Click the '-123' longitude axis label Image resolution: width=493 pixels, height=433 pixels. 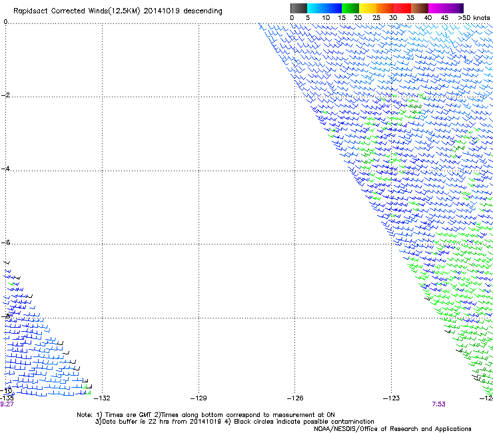pos(391,398)
